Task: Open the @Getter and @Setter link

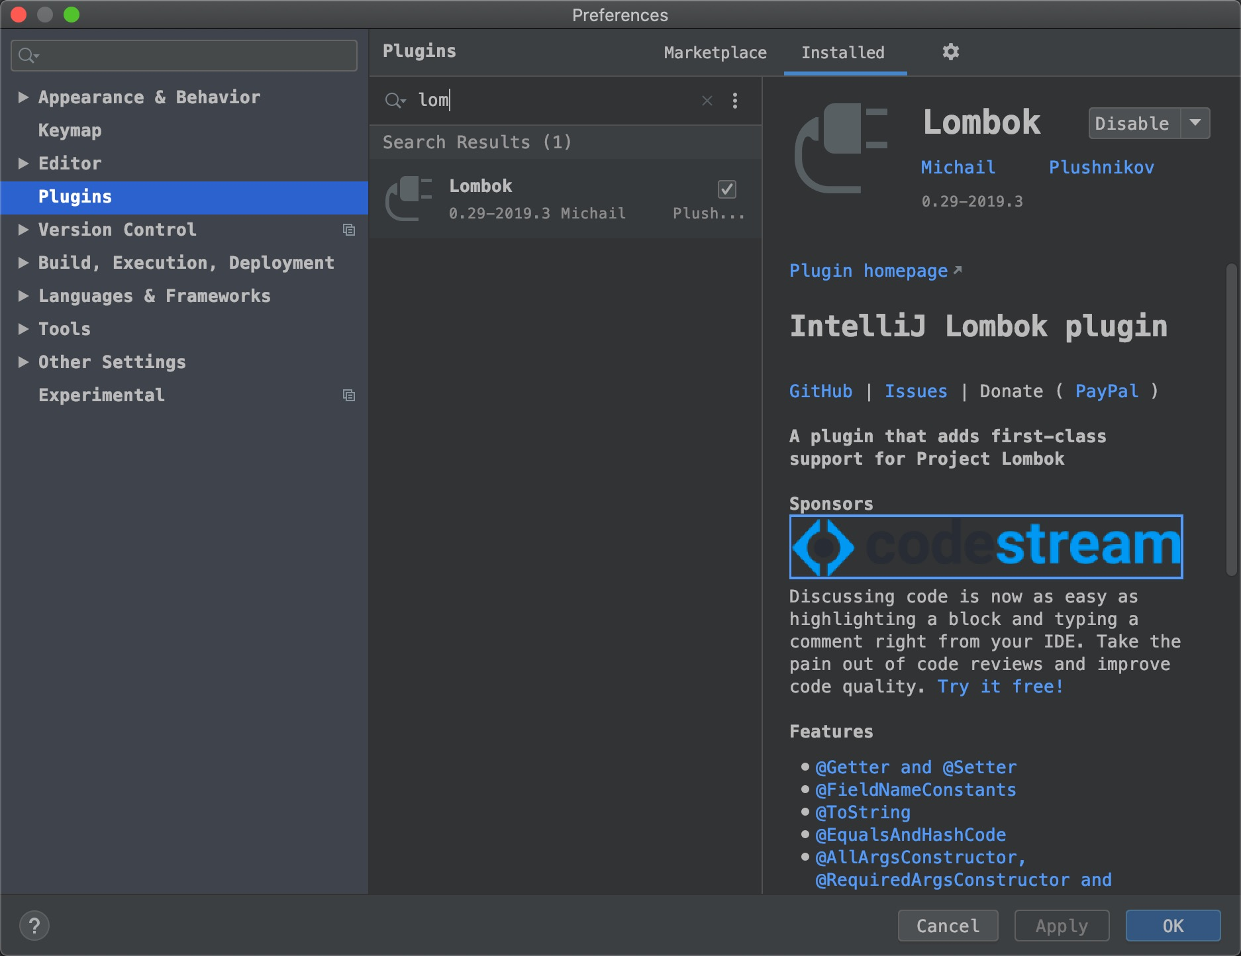Action: (x=916, y=767)
